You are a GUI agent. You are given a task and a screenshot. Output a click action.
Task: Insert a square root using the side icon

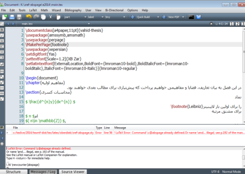2,99
